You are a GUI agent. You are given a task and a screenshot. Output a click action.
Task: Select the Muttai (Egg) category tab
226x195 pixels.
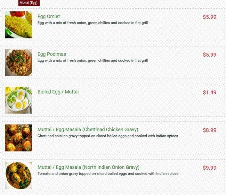pos(29,3)
